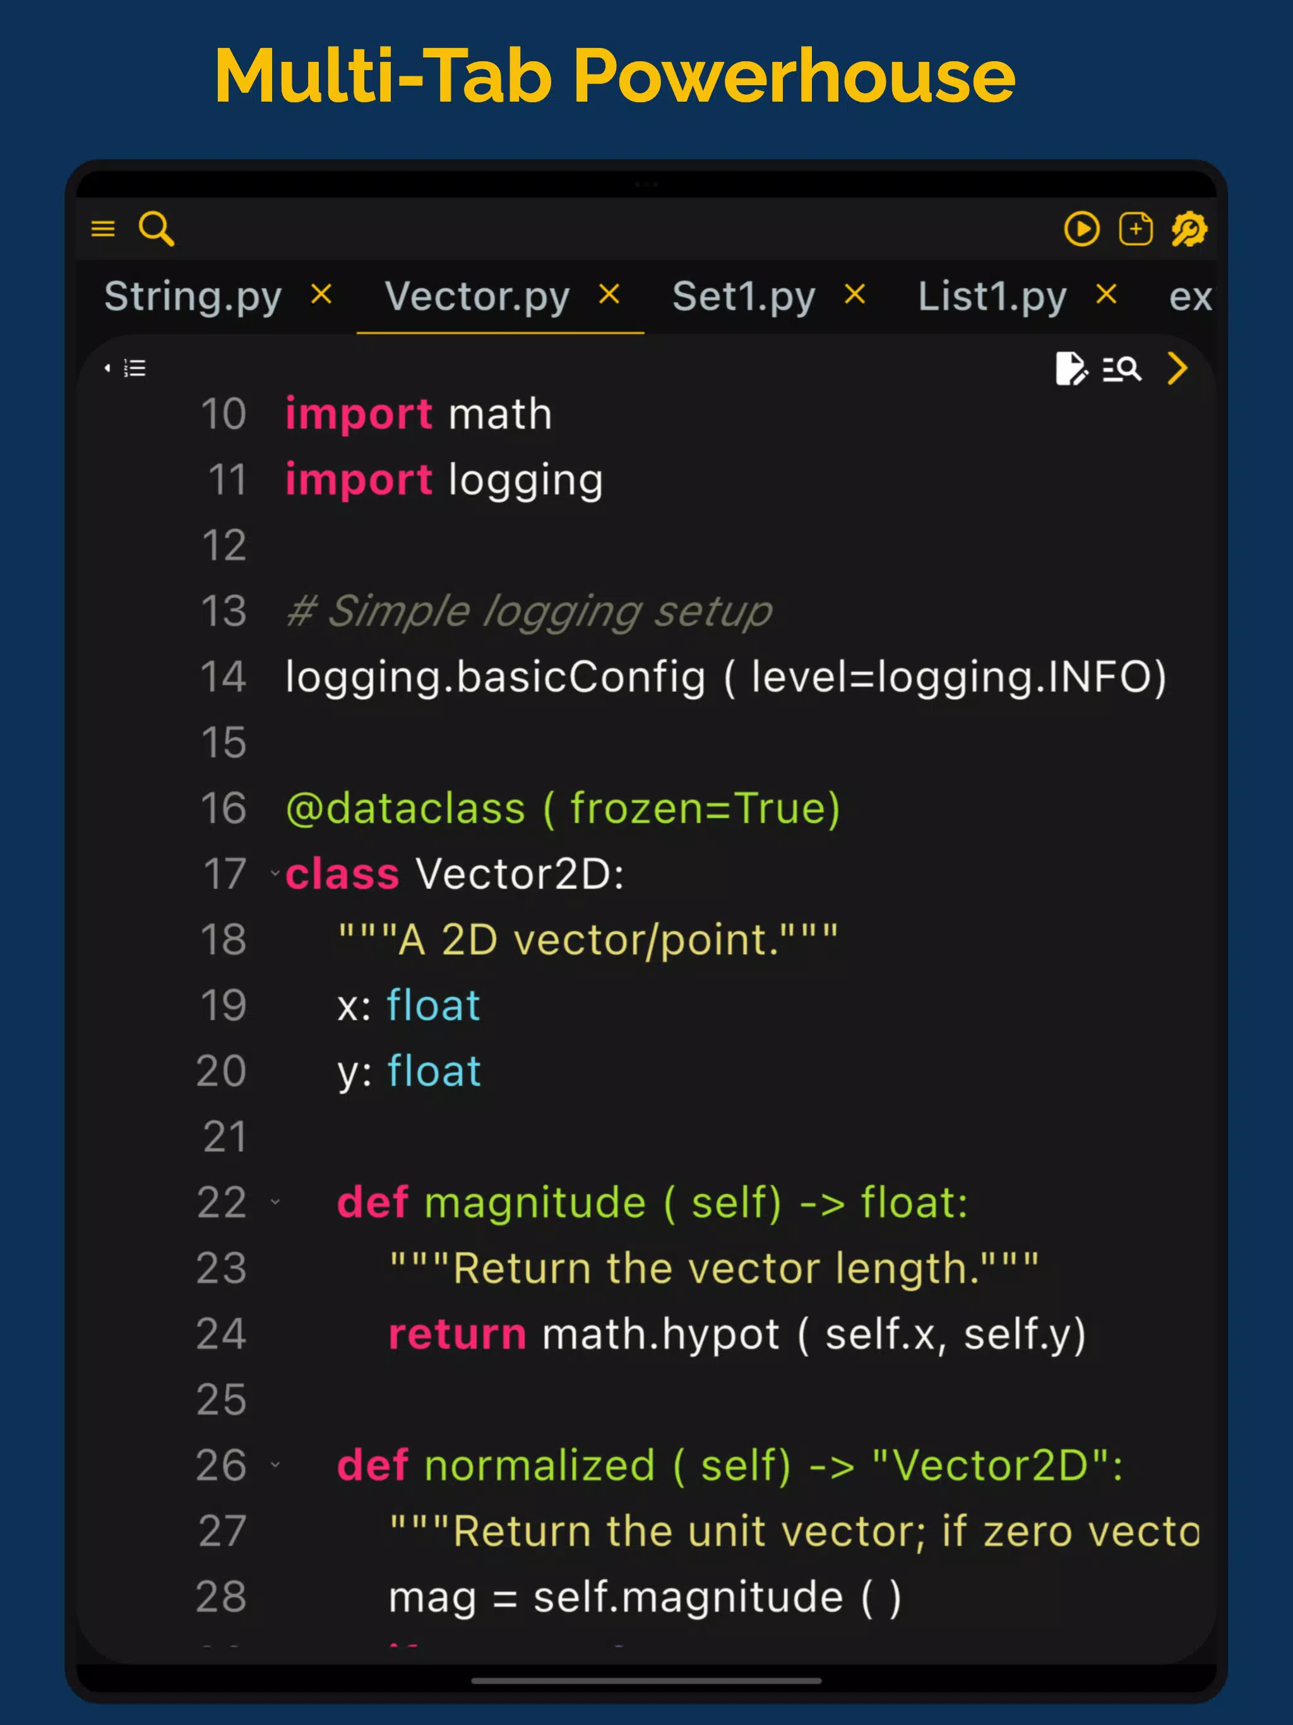Click line number 21 in gutter
This screenshot has width=1293, height=1725.
[x=224, y=1137]
